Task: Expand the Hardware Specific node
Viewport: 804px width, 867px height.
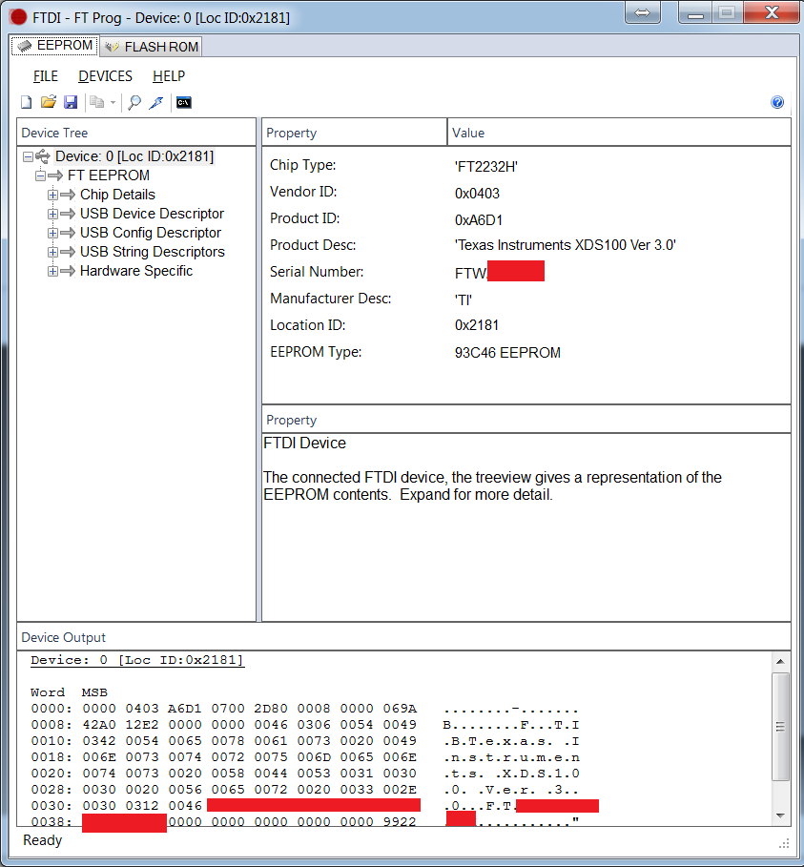Action: (52, 271)
